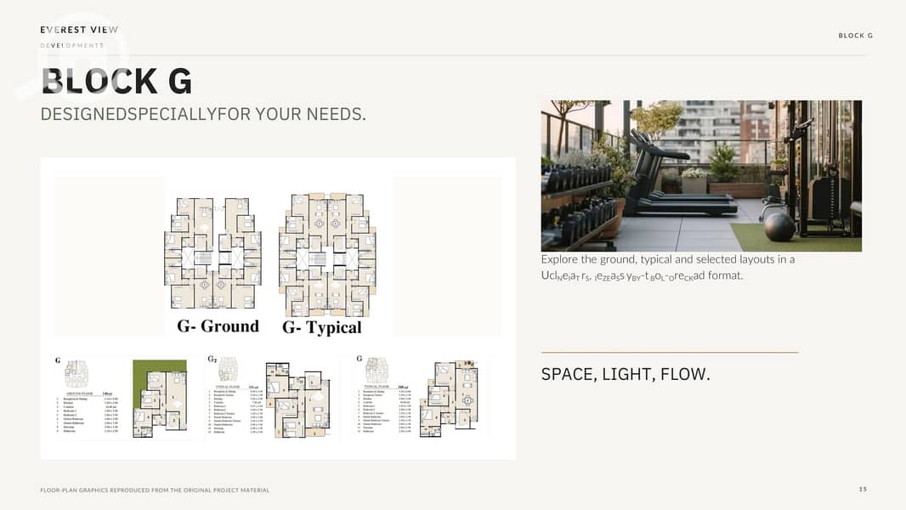Viewport: 906px width, 510px height.
Task: Click the 'G- Typical' caption label
Action: [322, 327]
